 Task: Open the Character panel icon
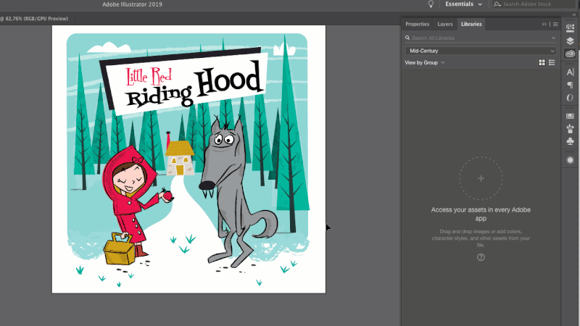click(x=570, y=72)
